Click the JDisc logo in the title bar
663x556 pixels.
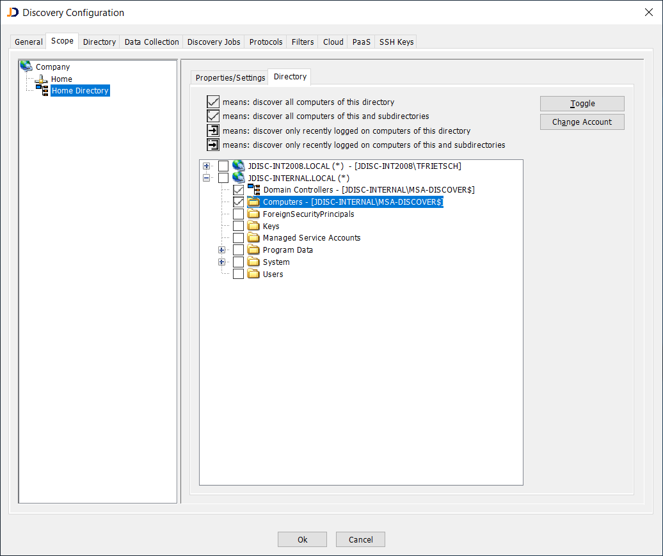point(12,12)
